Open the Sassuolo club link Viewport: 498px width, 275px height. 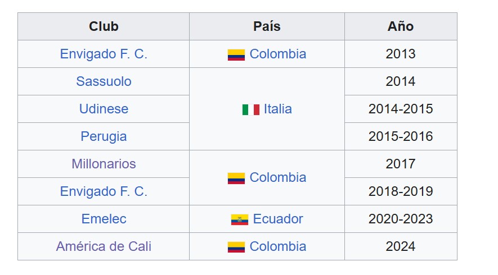104,81
